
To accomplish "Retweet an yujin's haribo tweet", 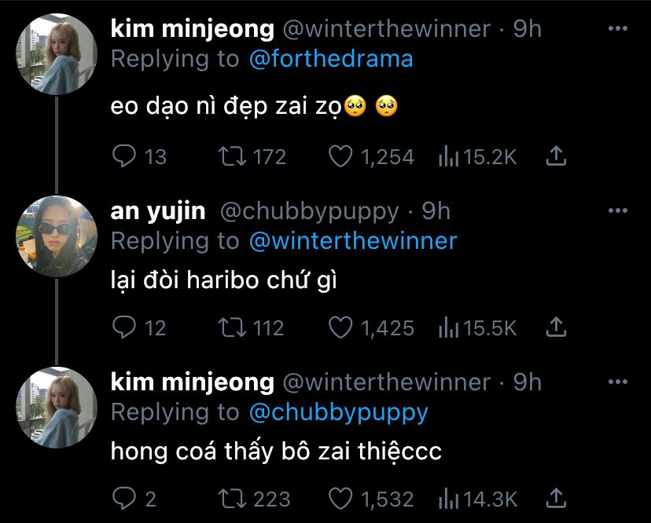I will [x=233, y=327].
